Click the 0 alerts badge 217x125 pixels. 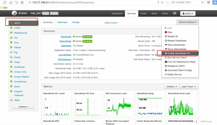click(54, 13)
